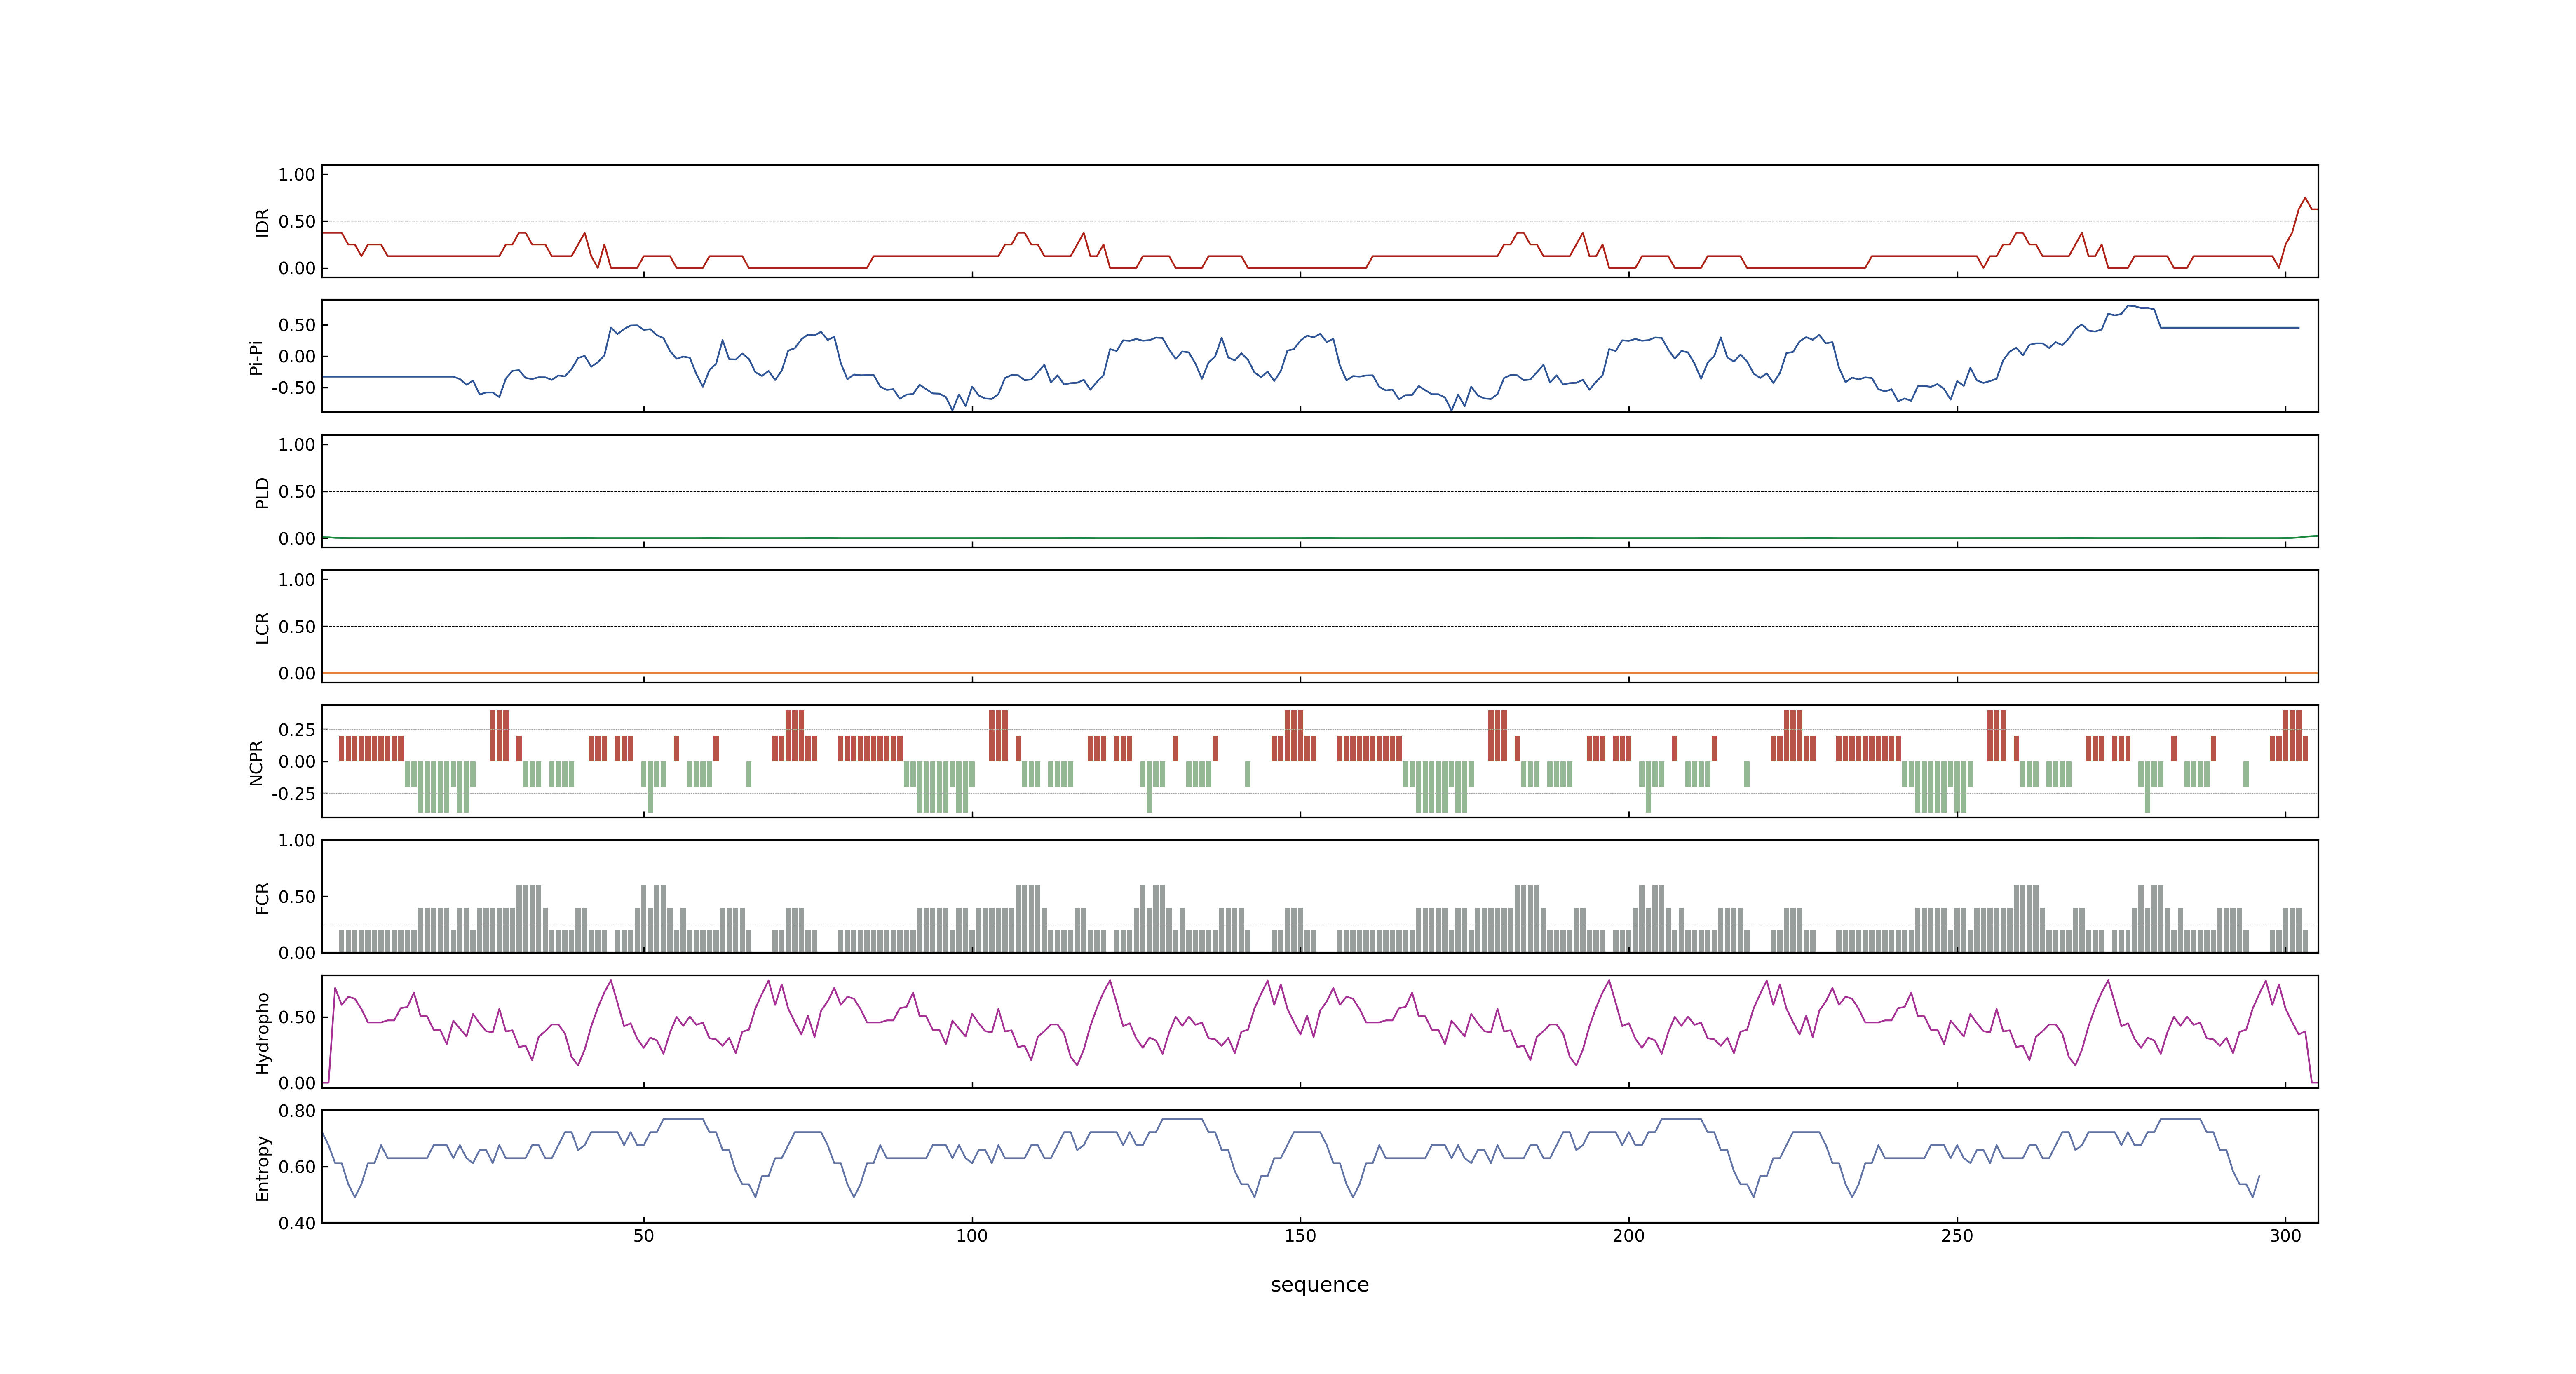This screenshot has width=2576, height=1374.
Task: Click the x-axis tick label 100
Action: [x=971, y=1236]
